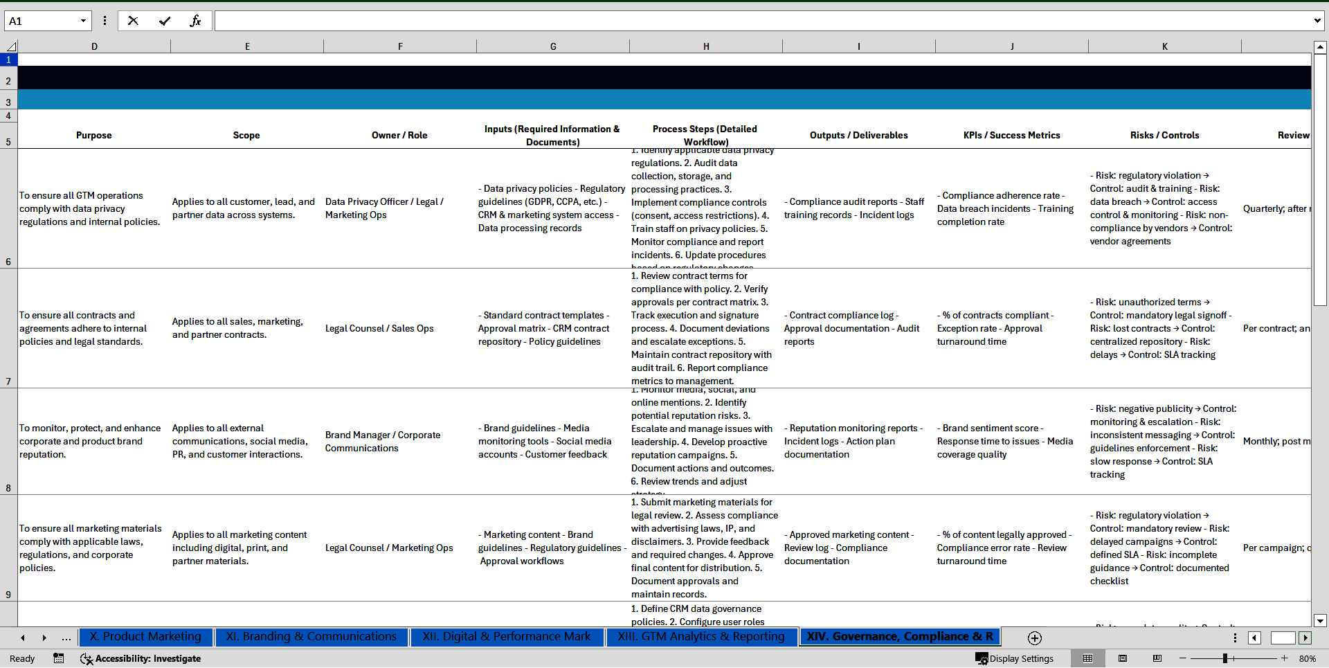The width and height of the screenshot is (1329, 668).
Task: Click the zoom slider handle
Action: click(1224, 658)
